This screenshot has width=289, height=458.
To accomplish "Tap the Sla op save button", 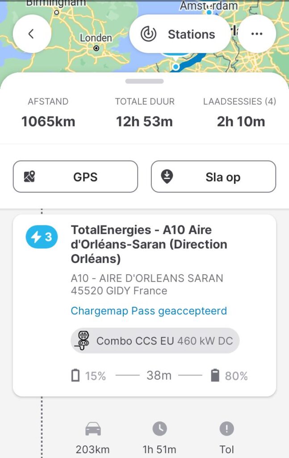I will tap(214, 177).
